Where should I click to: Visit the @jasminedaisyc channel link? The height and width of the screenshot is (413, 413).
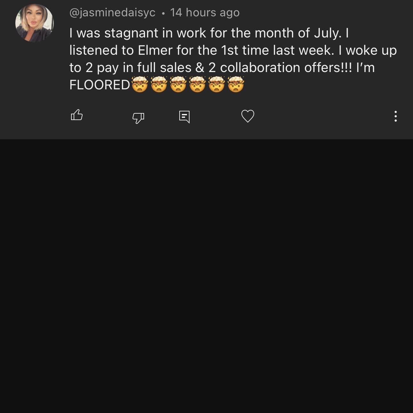pos(112,12)
